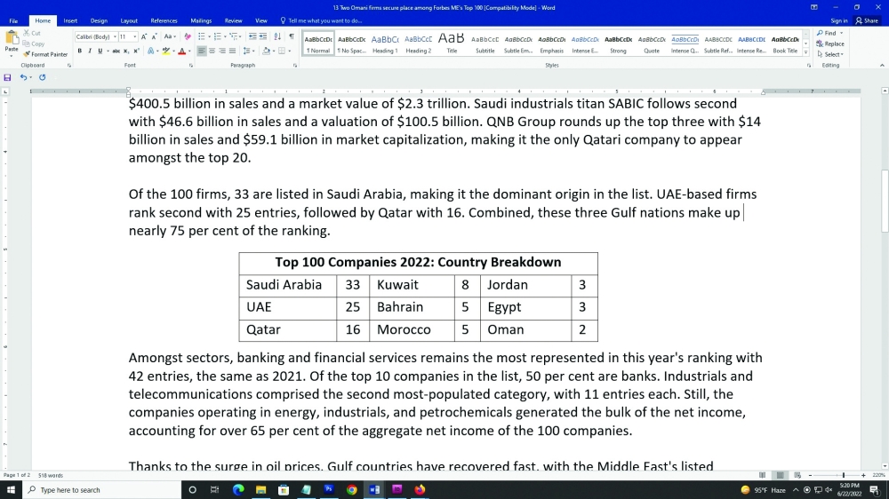
Task: Collapse the ribbon with the chevron
Action: [x=882, y=66]
